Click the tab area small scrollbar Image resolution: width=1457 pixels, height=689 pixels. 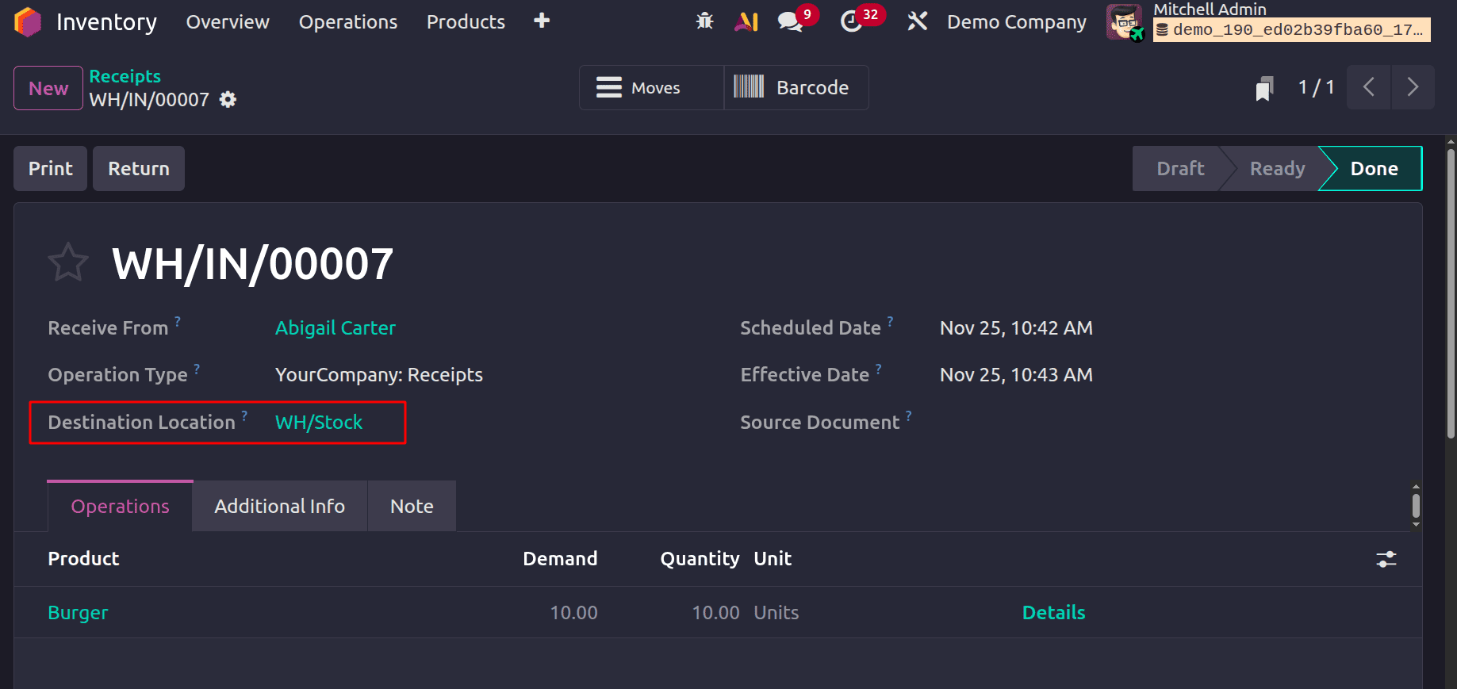(1416, 506)
